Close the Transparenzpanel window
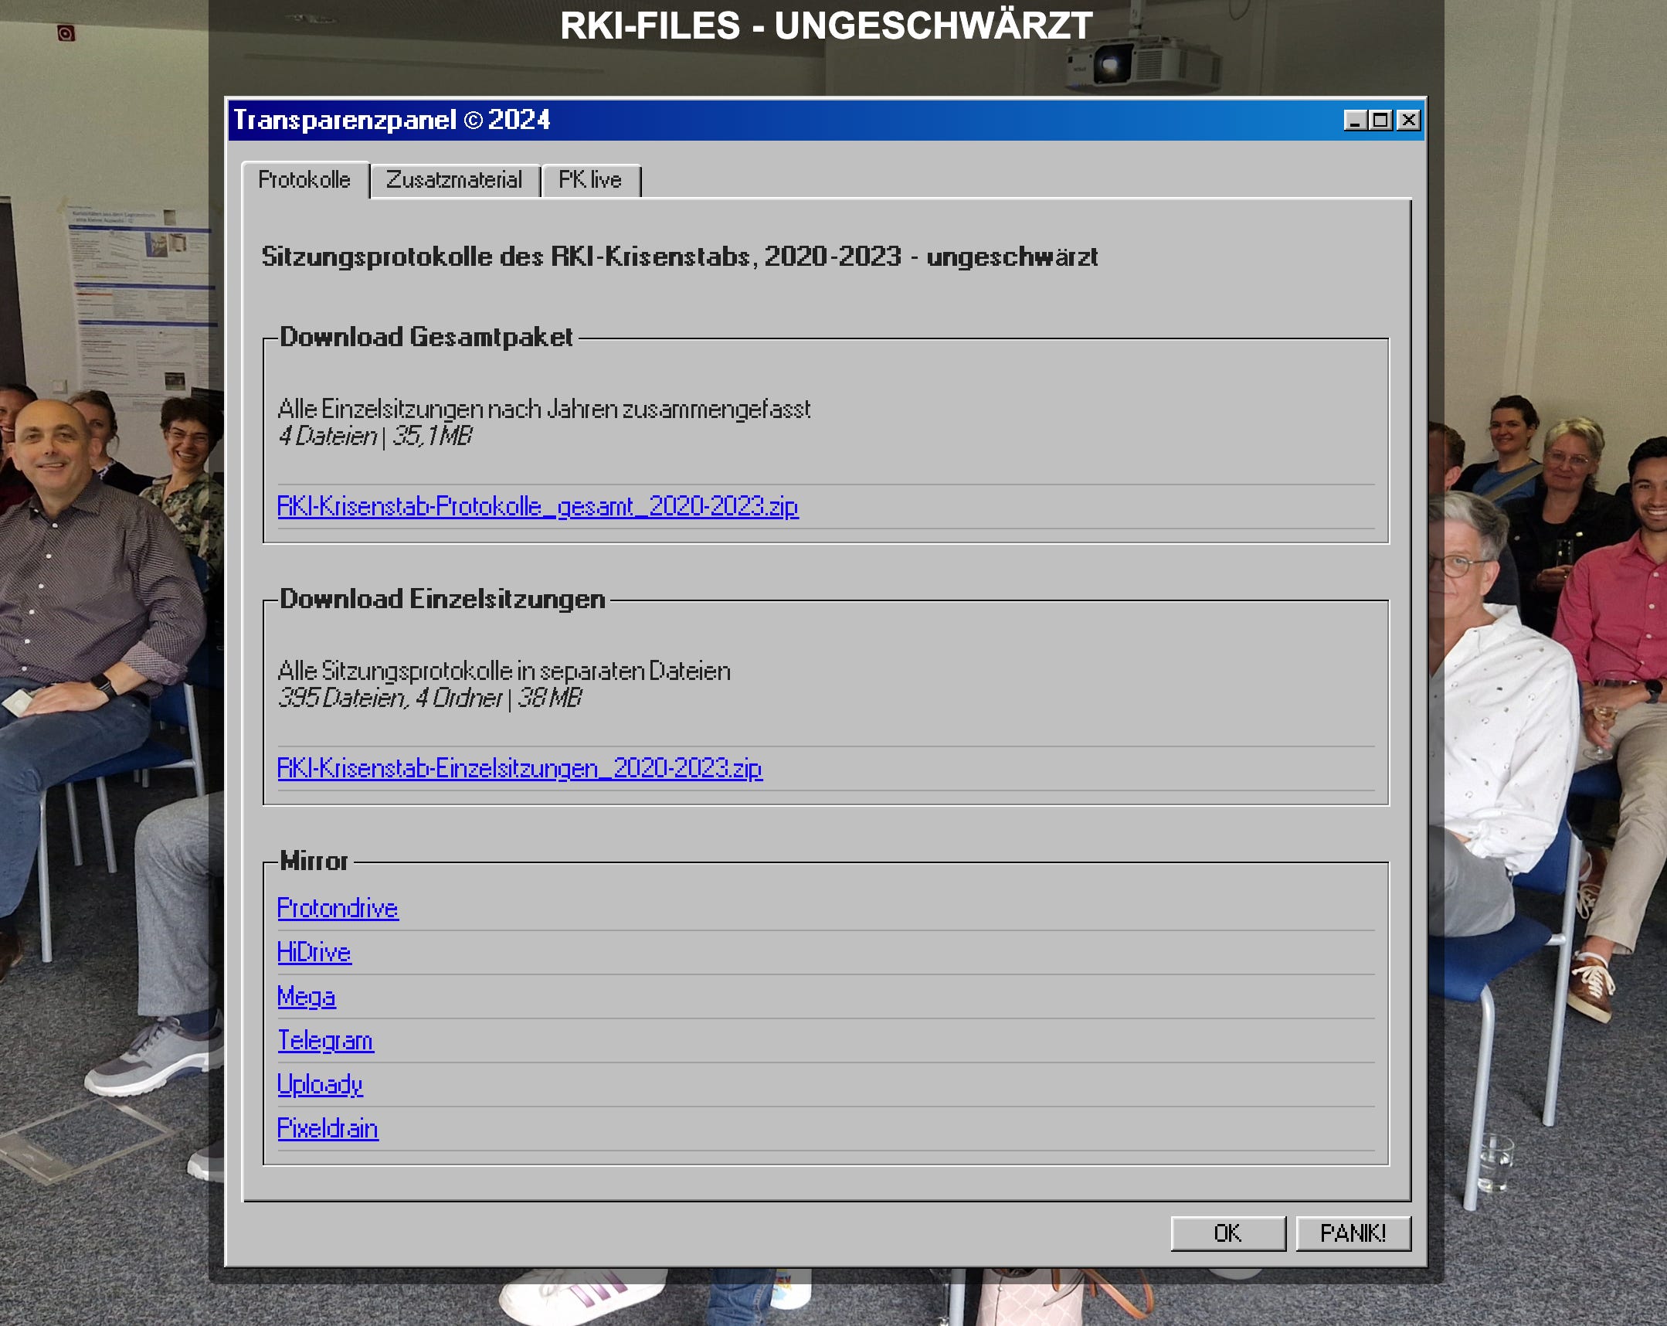 click(x=1409, y=121)
